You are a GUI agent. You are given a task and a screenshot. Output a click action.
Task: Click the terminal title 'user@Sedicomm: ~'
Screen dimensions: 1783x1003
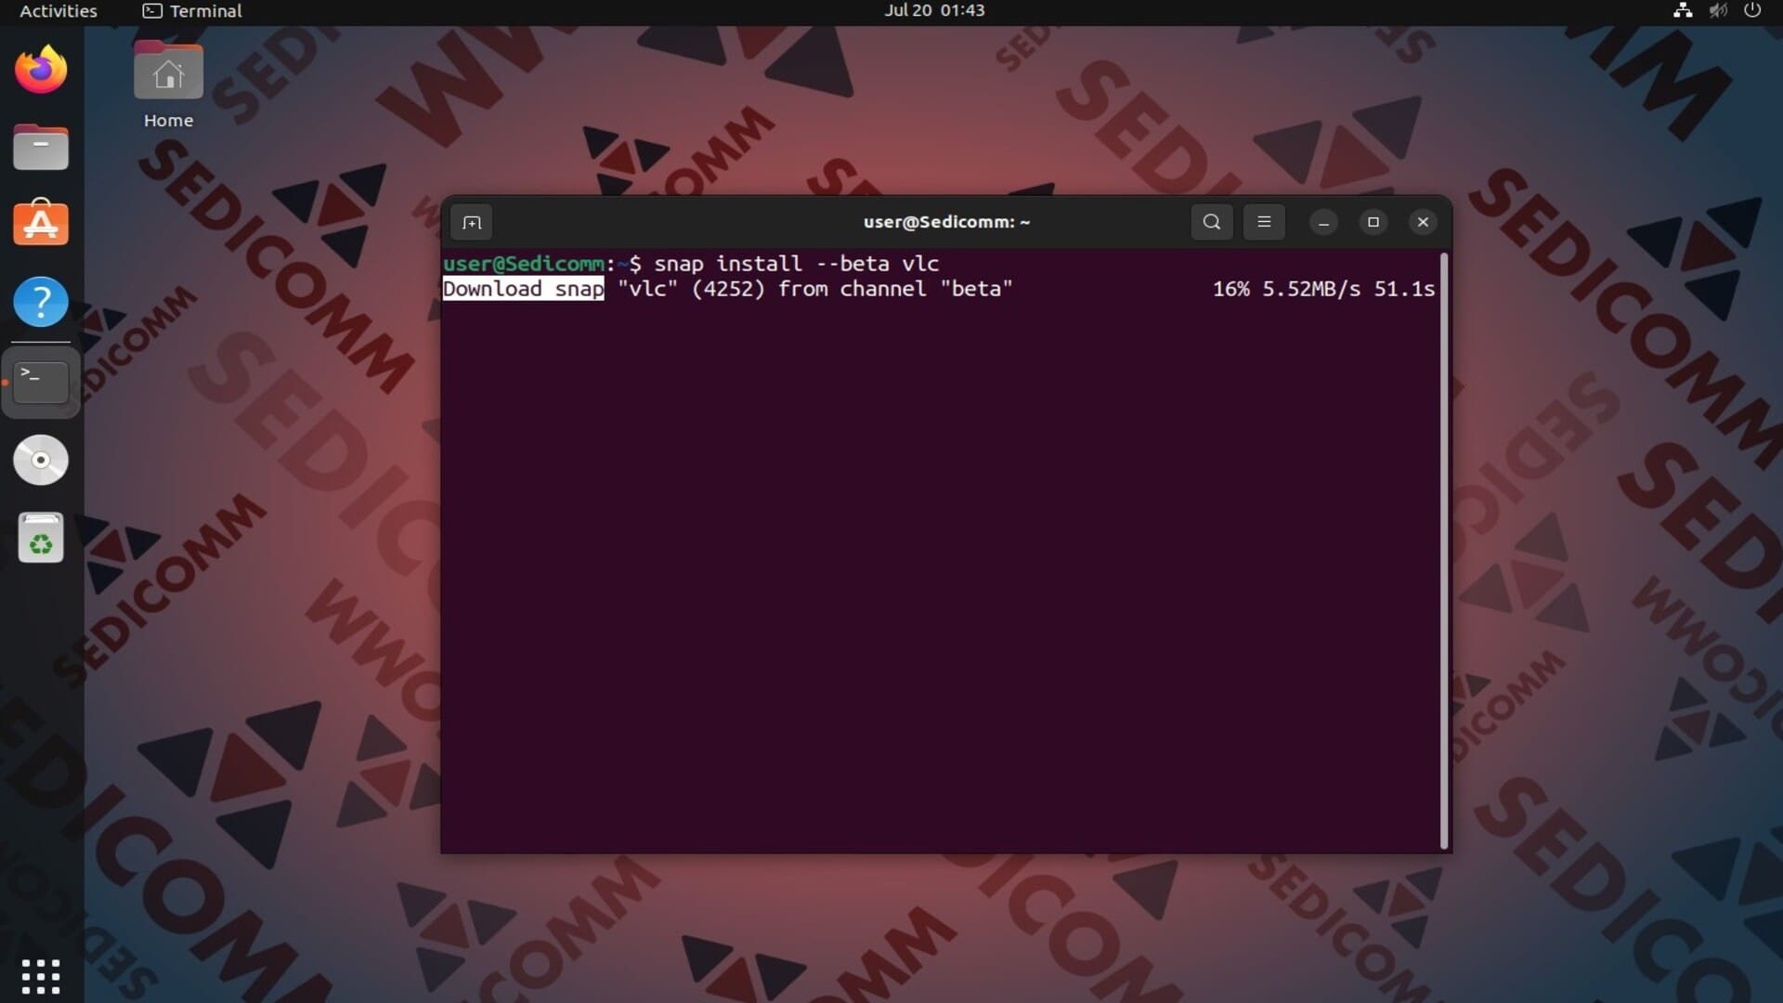[946, 222]
